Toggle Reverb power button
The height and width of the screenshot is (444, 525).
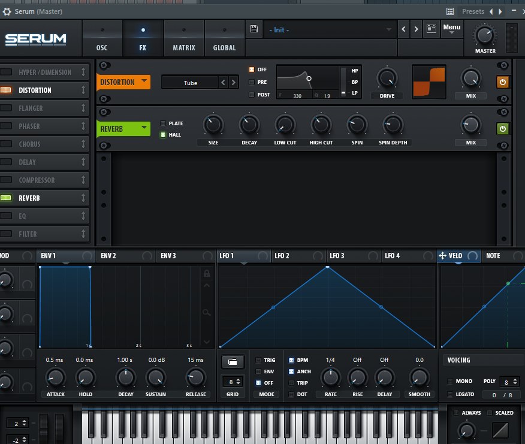click(x=502, y=129)
